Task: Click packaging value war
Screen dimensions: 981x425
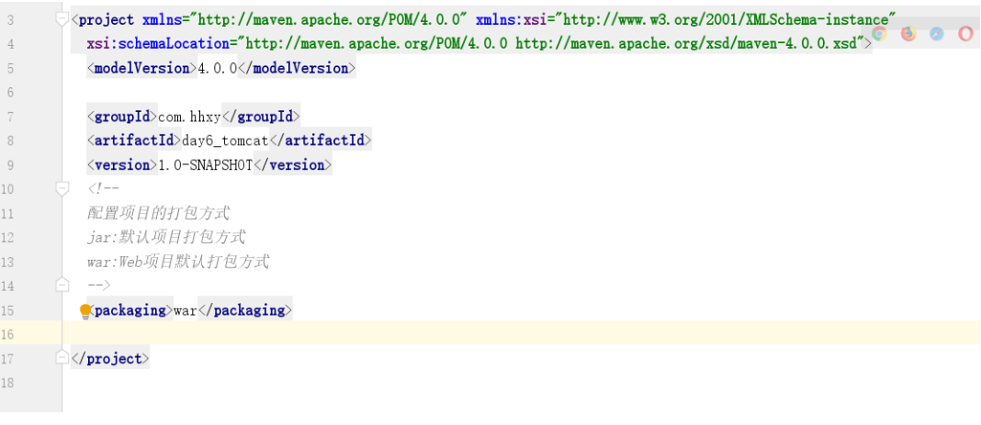Action: 186,310
